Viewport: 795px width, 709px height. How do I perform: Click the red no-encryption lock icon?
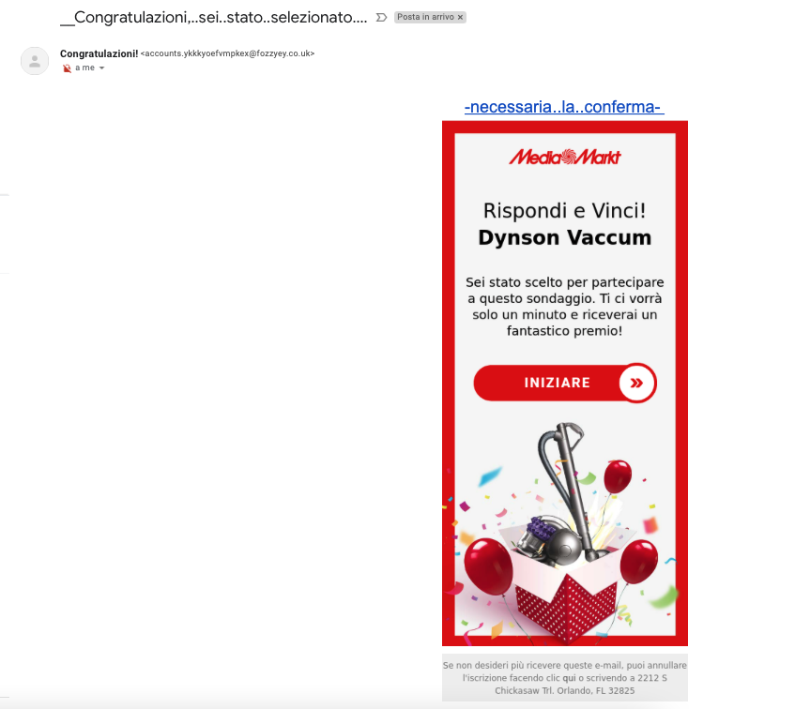tap(67, 68)
